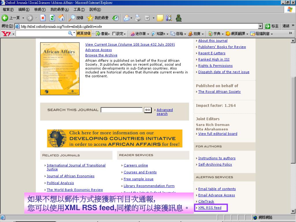Click the 網頁搜尋 web search button
The width and height of the screenshot is (296, 222).
(x=84, y=34)
